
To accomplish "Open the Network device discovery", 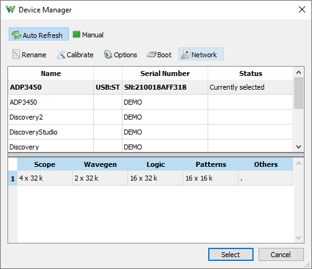I will 201,54.
